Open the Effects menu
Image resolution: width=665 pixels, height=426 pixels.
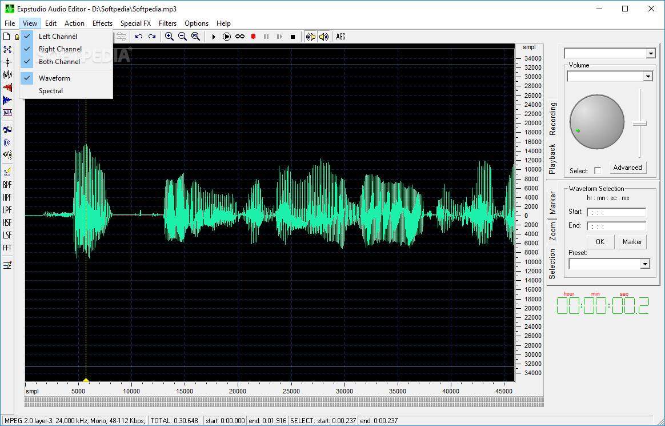[x=103, y=23]
